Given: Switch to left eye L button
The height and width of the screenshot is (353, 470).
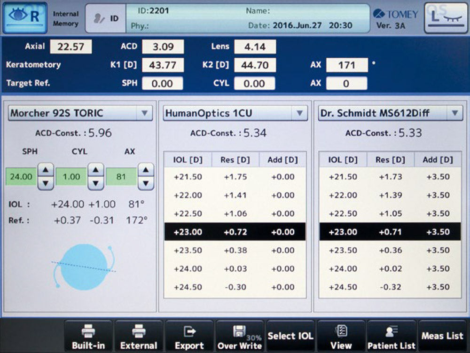Looking at the screenshot, I should coord(446,18).
